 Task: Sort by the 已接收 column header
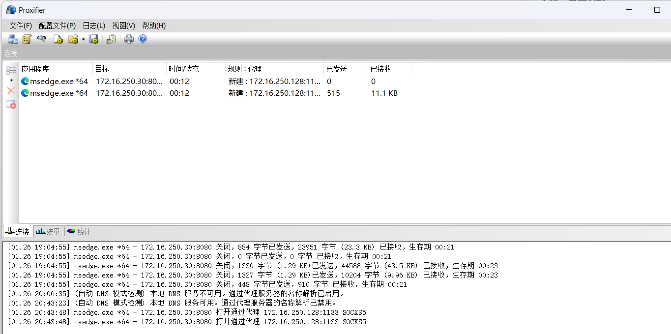pyautogui.click(x=390, y=69)
